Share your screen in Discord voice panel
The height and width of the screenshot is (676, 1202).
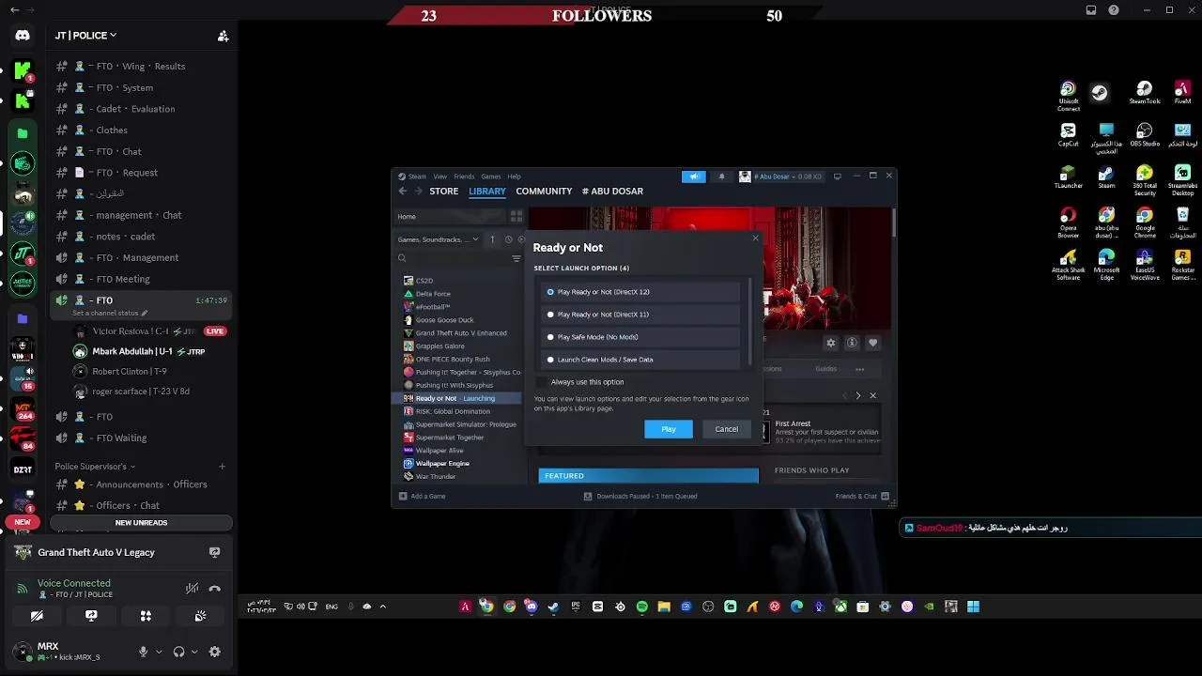click(91, 616)
